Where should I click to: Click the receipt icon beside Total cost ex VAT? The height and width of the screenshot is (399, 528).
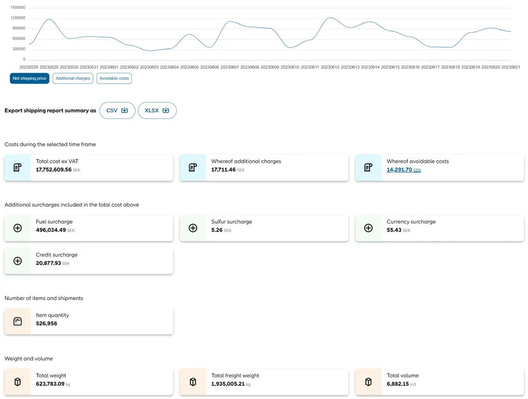pos(17,167)
